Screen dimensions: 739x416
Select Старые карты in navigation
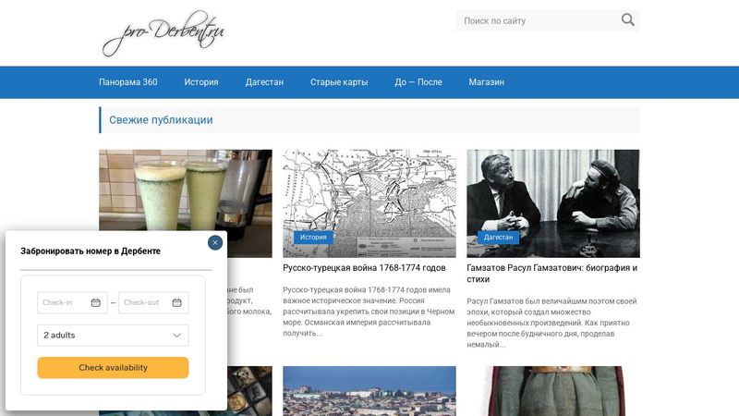tap(339, 82)
